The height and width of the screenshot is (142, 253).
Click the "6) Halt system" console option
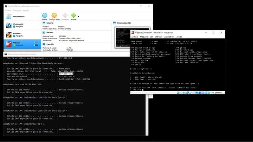point(140,60)
